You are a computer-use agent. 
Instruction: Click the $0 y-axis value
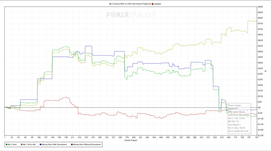[x=259, y=108]
